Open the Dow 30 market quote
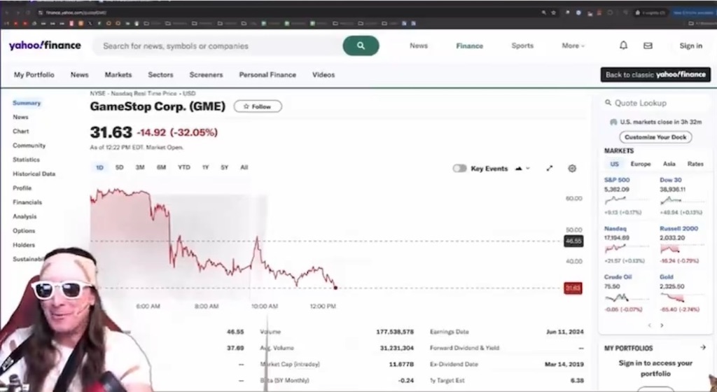 pos(670,180)
